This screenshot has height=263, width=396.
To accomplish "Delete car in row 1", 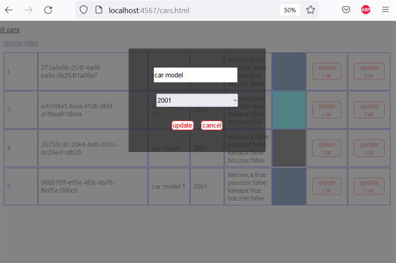I will click(x=327, y=72).
